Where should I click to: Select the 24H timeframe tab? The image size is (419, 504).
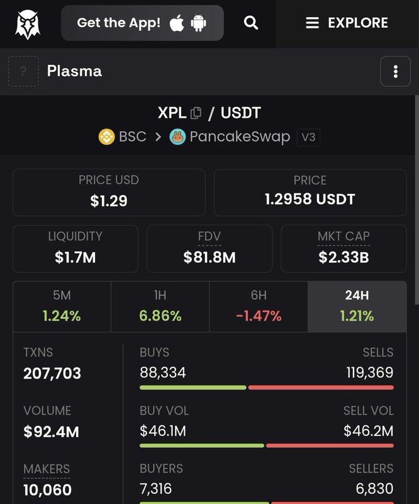pos(357,306)
